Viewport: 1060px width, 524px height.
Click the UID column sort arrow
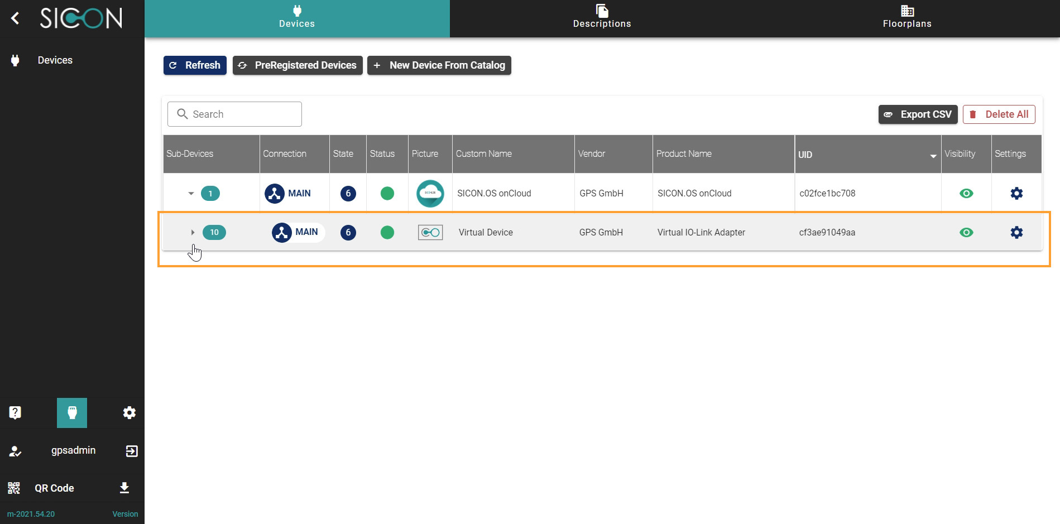point(933,156)
